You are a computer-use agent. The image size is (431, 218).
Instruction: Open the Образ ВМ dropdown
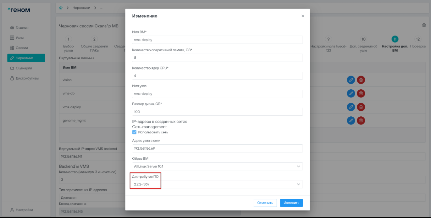[217, 166]
